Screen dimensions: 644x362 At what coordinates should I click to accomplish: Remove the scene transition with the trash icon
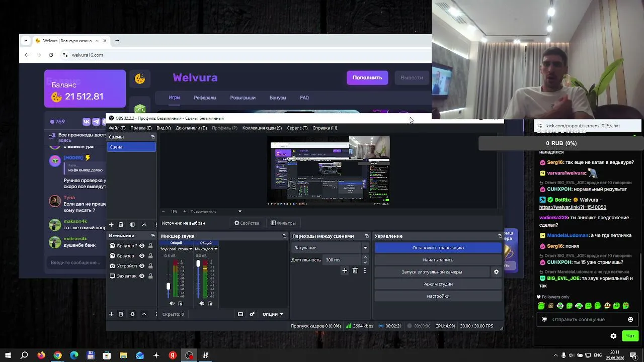click(355, 271)
